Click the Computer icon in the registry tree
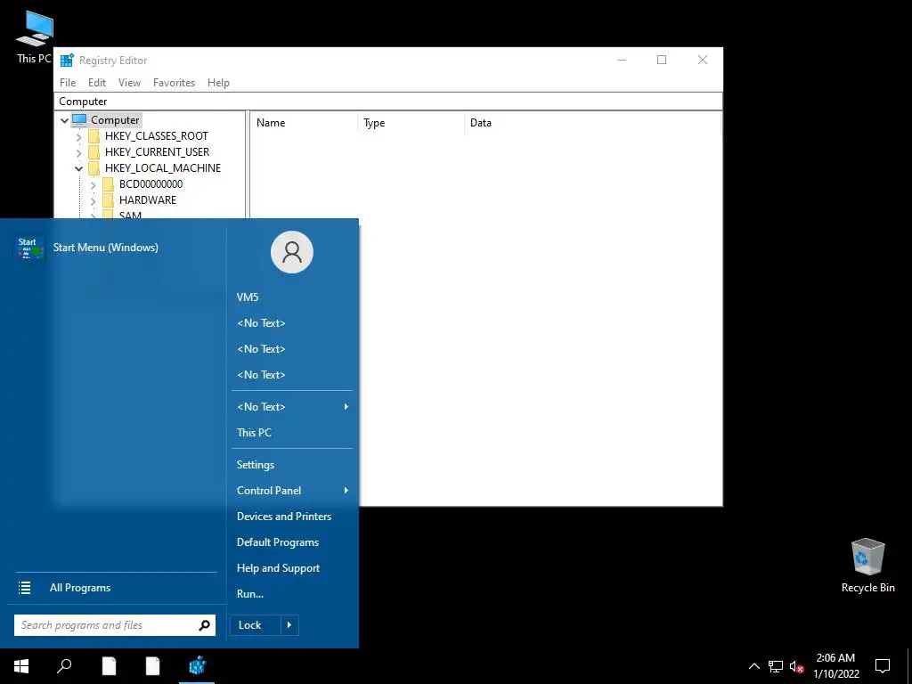Screen dimensions: 912x684 pyautogui.click(x=79, y=120)
